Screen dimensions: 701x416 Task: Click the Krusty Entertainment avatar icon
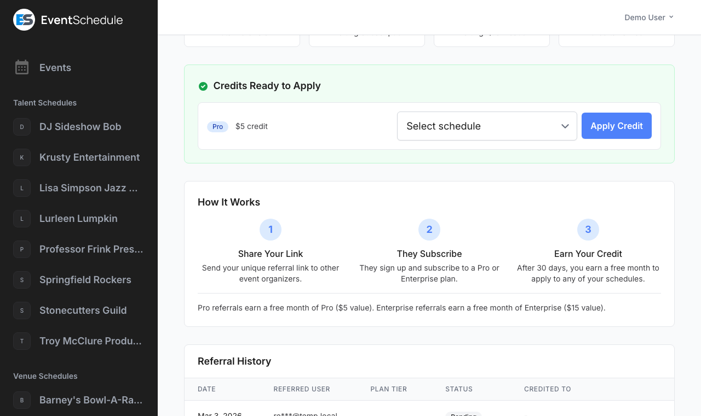(x=22, y=157)
